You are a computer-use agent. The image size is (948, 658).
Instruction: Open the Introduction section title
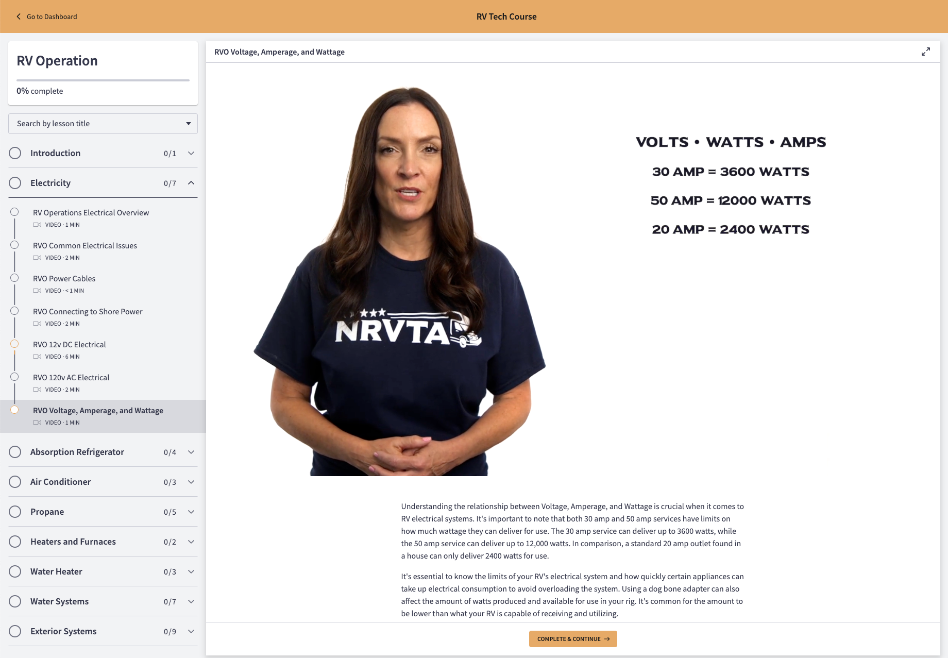55,153
